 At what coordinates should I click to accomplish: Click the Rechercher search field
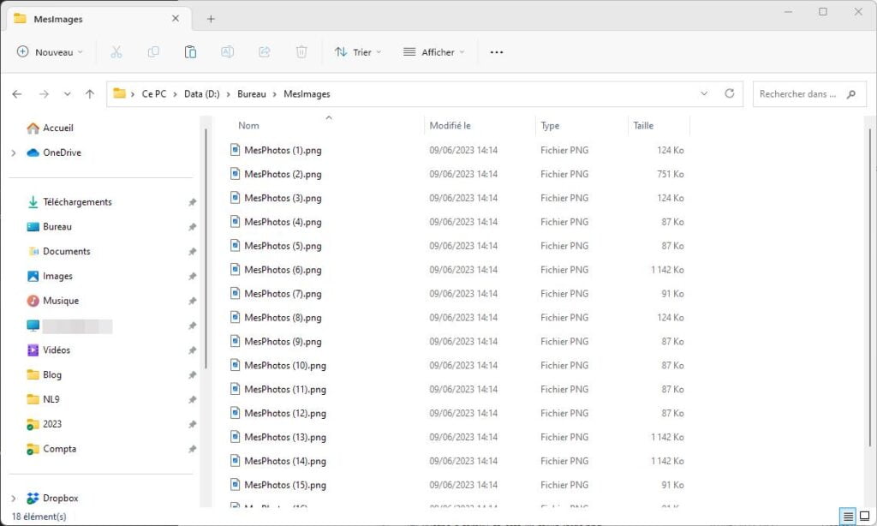click(x=801, y=94)
